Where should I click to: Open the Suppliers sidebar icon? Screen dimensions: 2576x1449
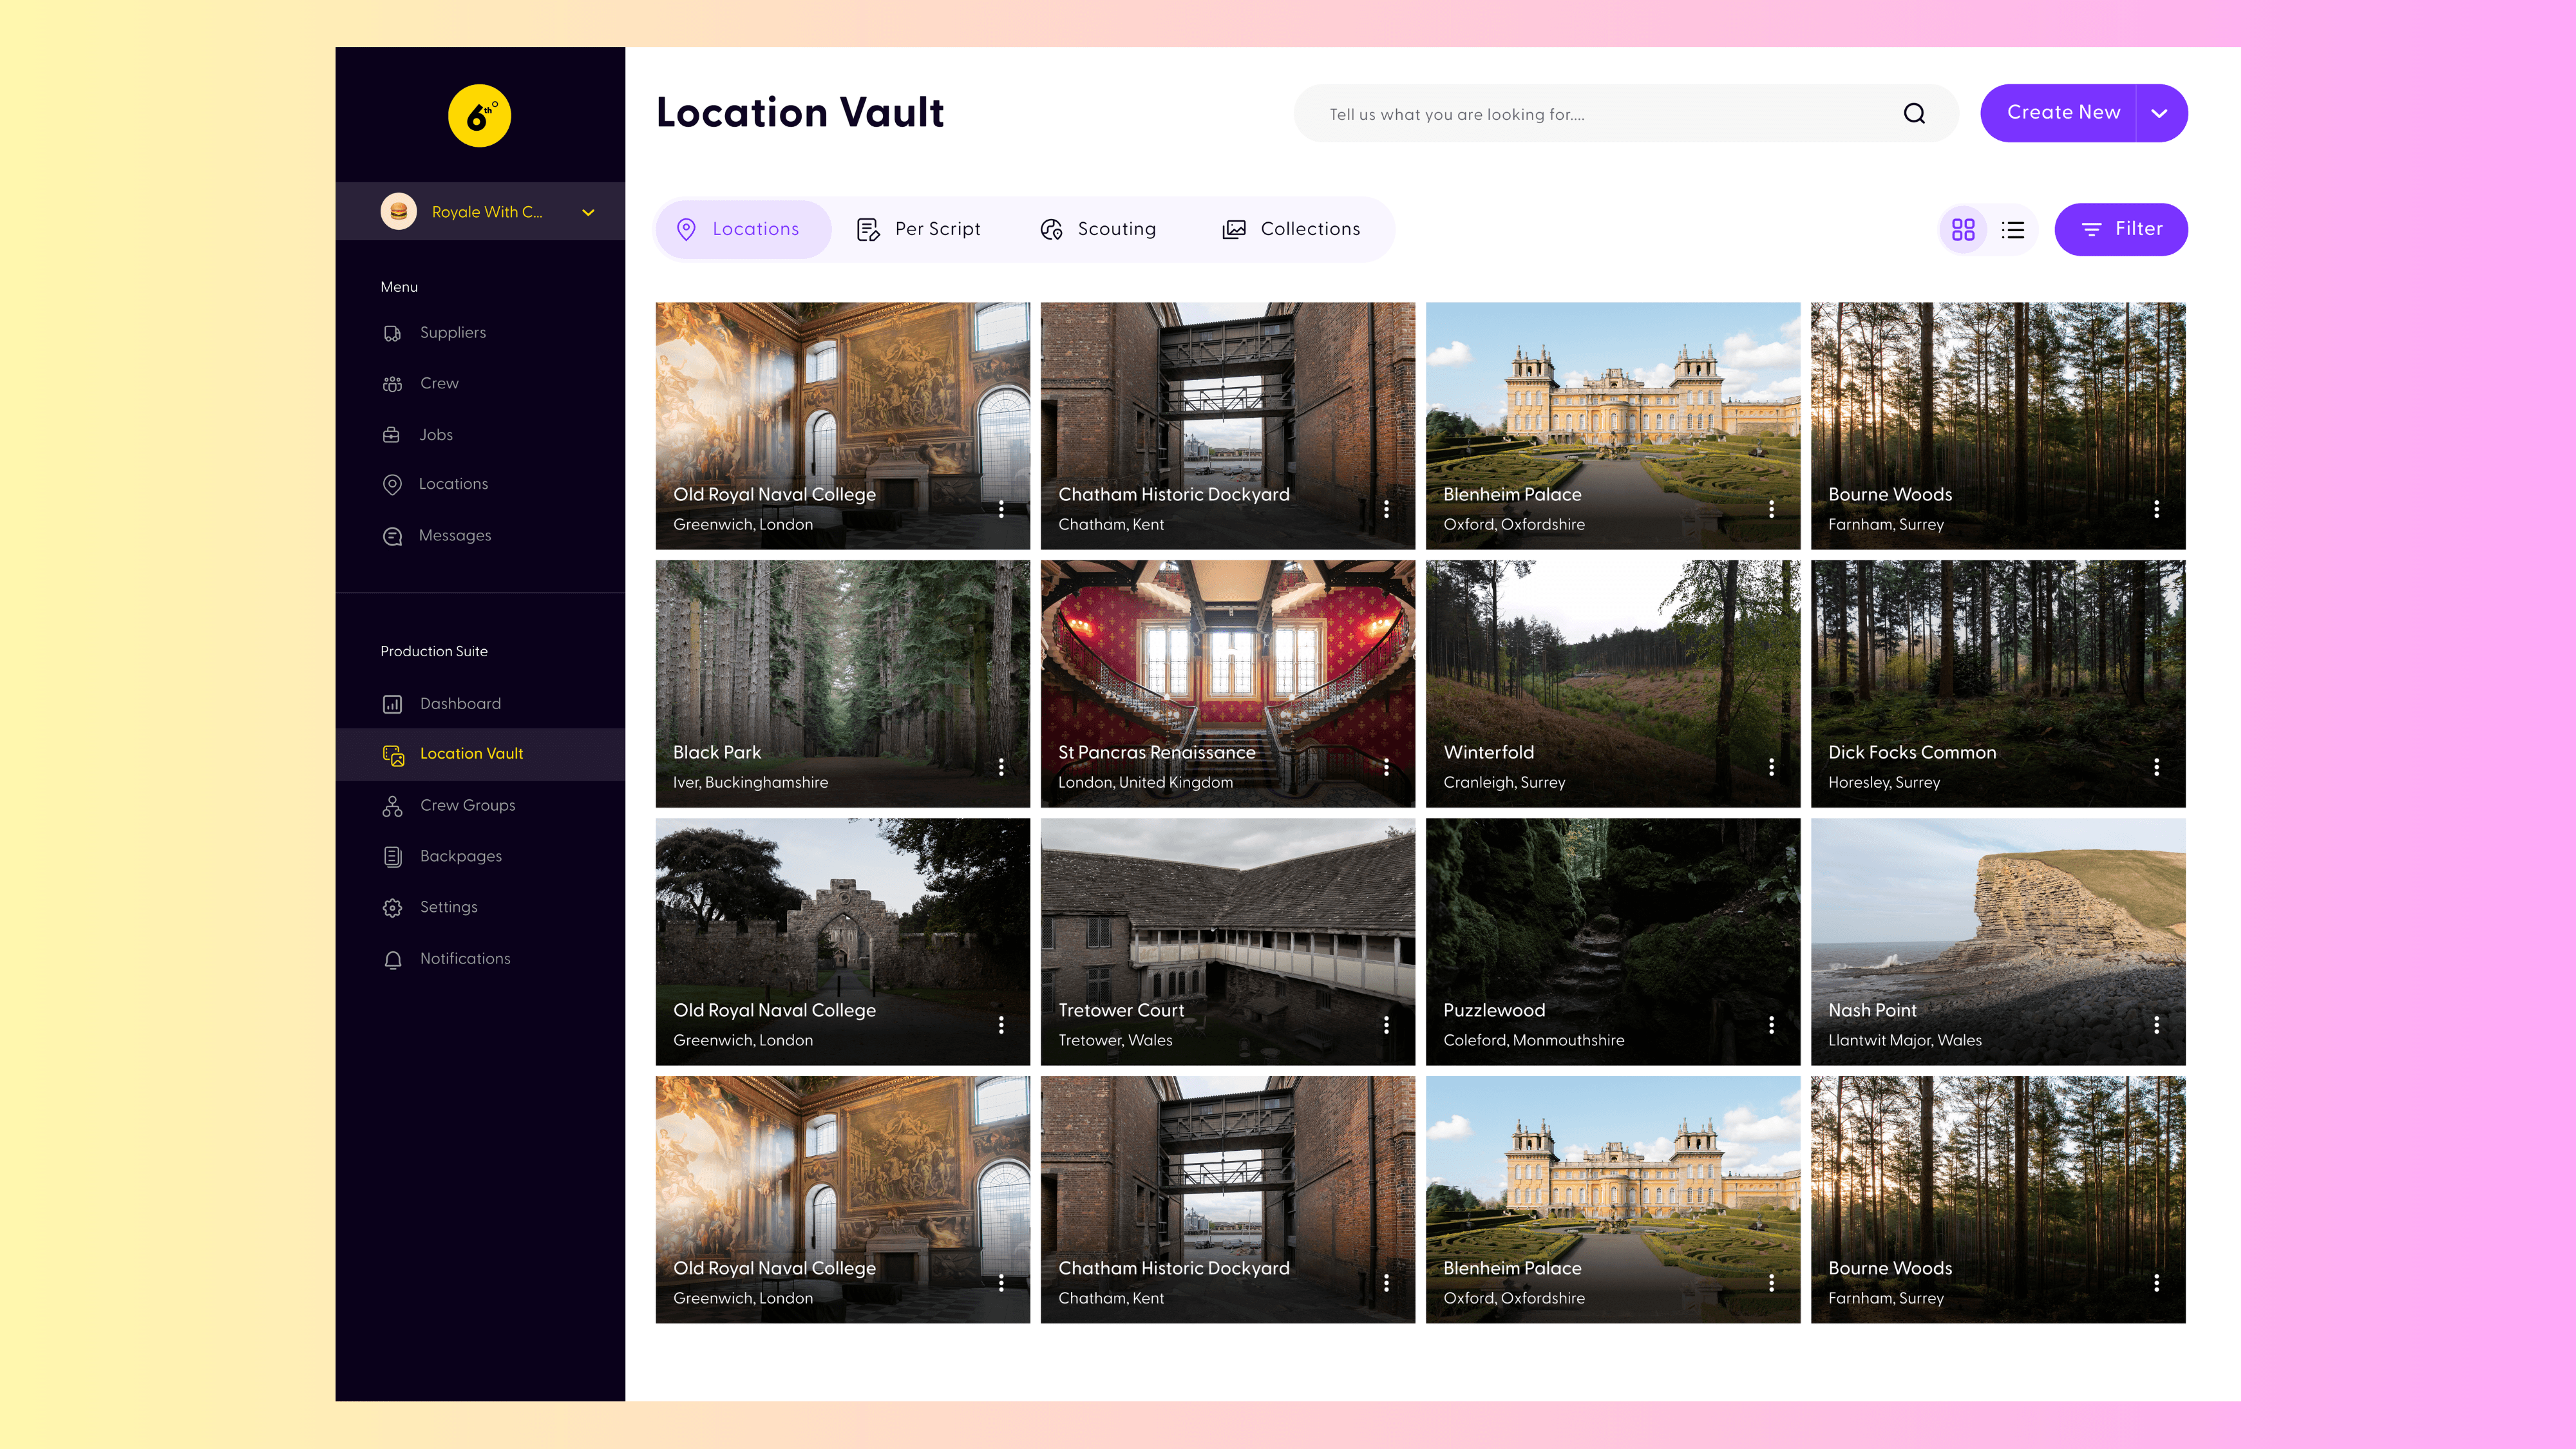(392, 333)
